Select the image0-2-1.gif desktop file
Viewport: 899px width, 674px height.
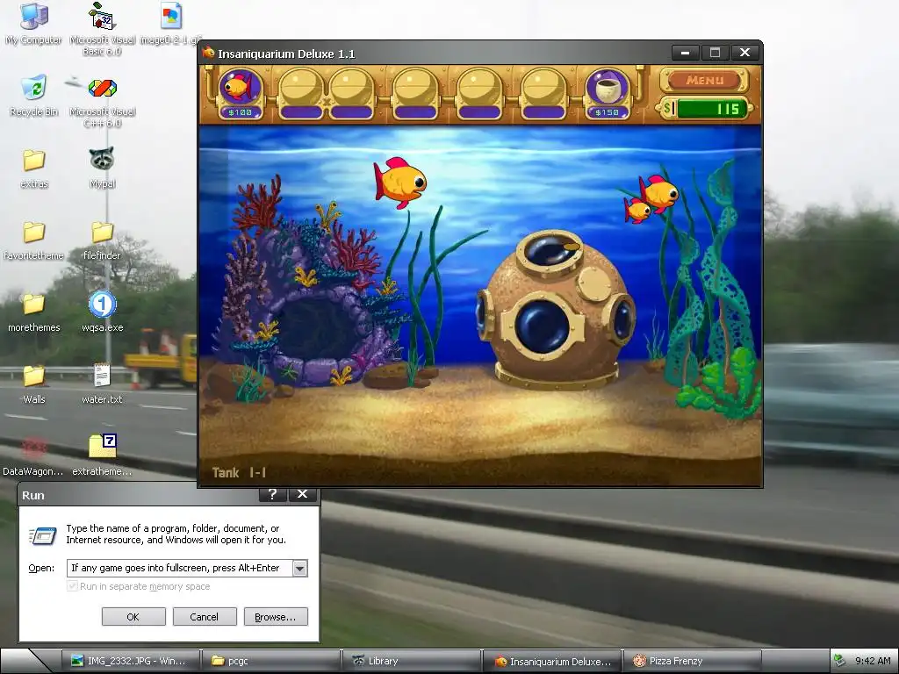tap(171, 24)
